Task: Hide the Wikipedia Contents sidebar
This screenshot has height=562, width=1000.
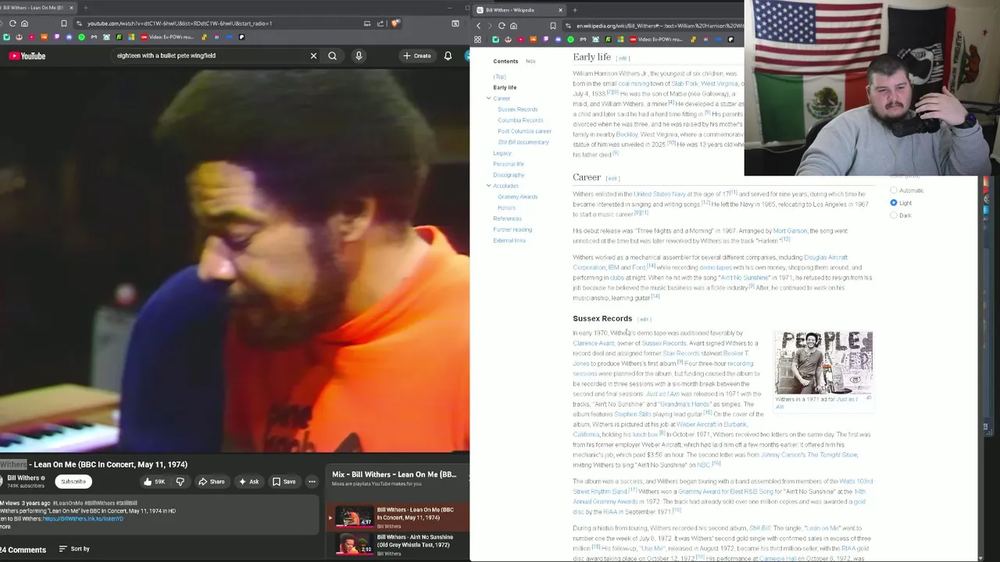Action: 530,61
